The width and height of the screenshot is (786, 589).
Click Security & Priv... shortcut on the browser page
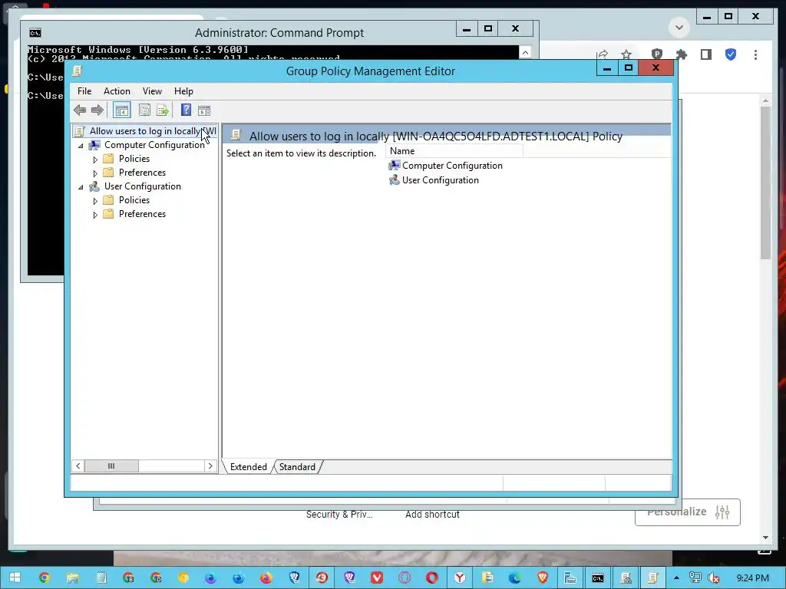click(339, 515)
